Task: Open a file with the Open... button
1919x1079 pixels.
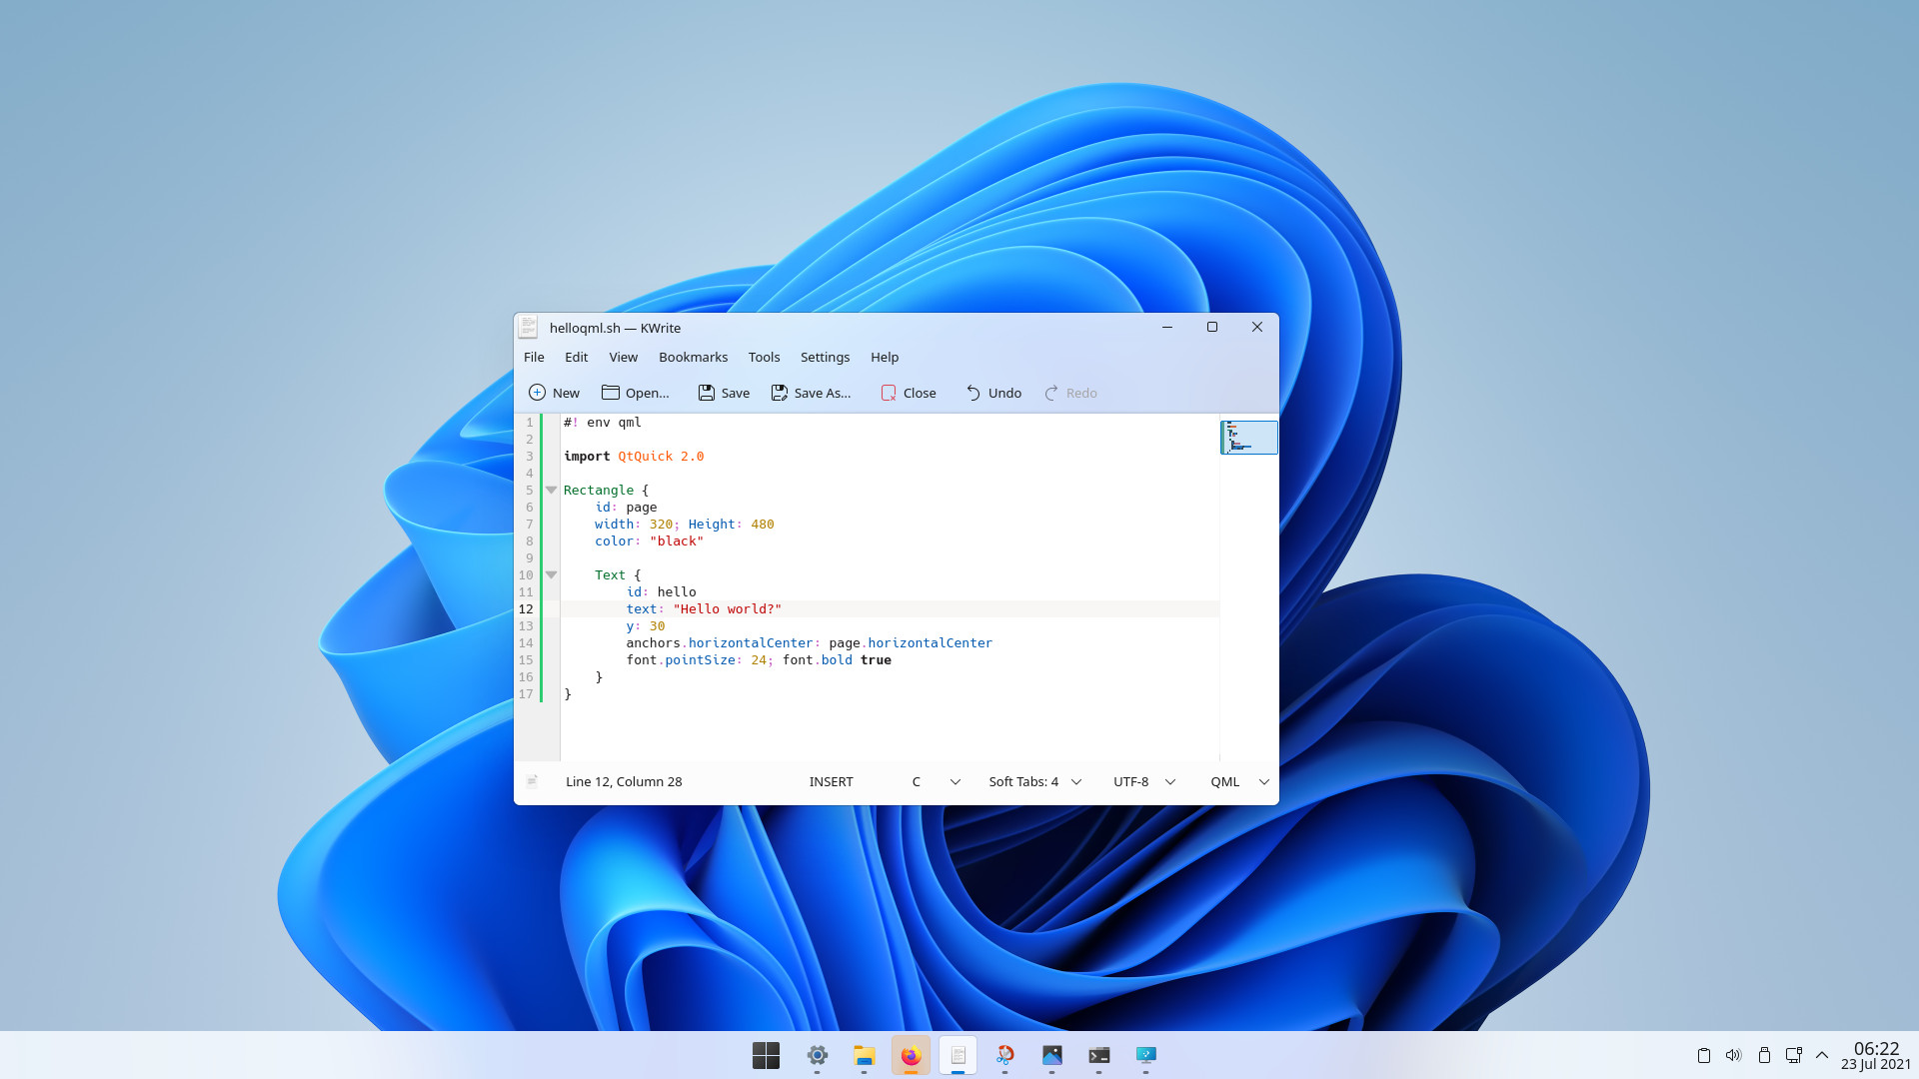Action: coord(636,393)
